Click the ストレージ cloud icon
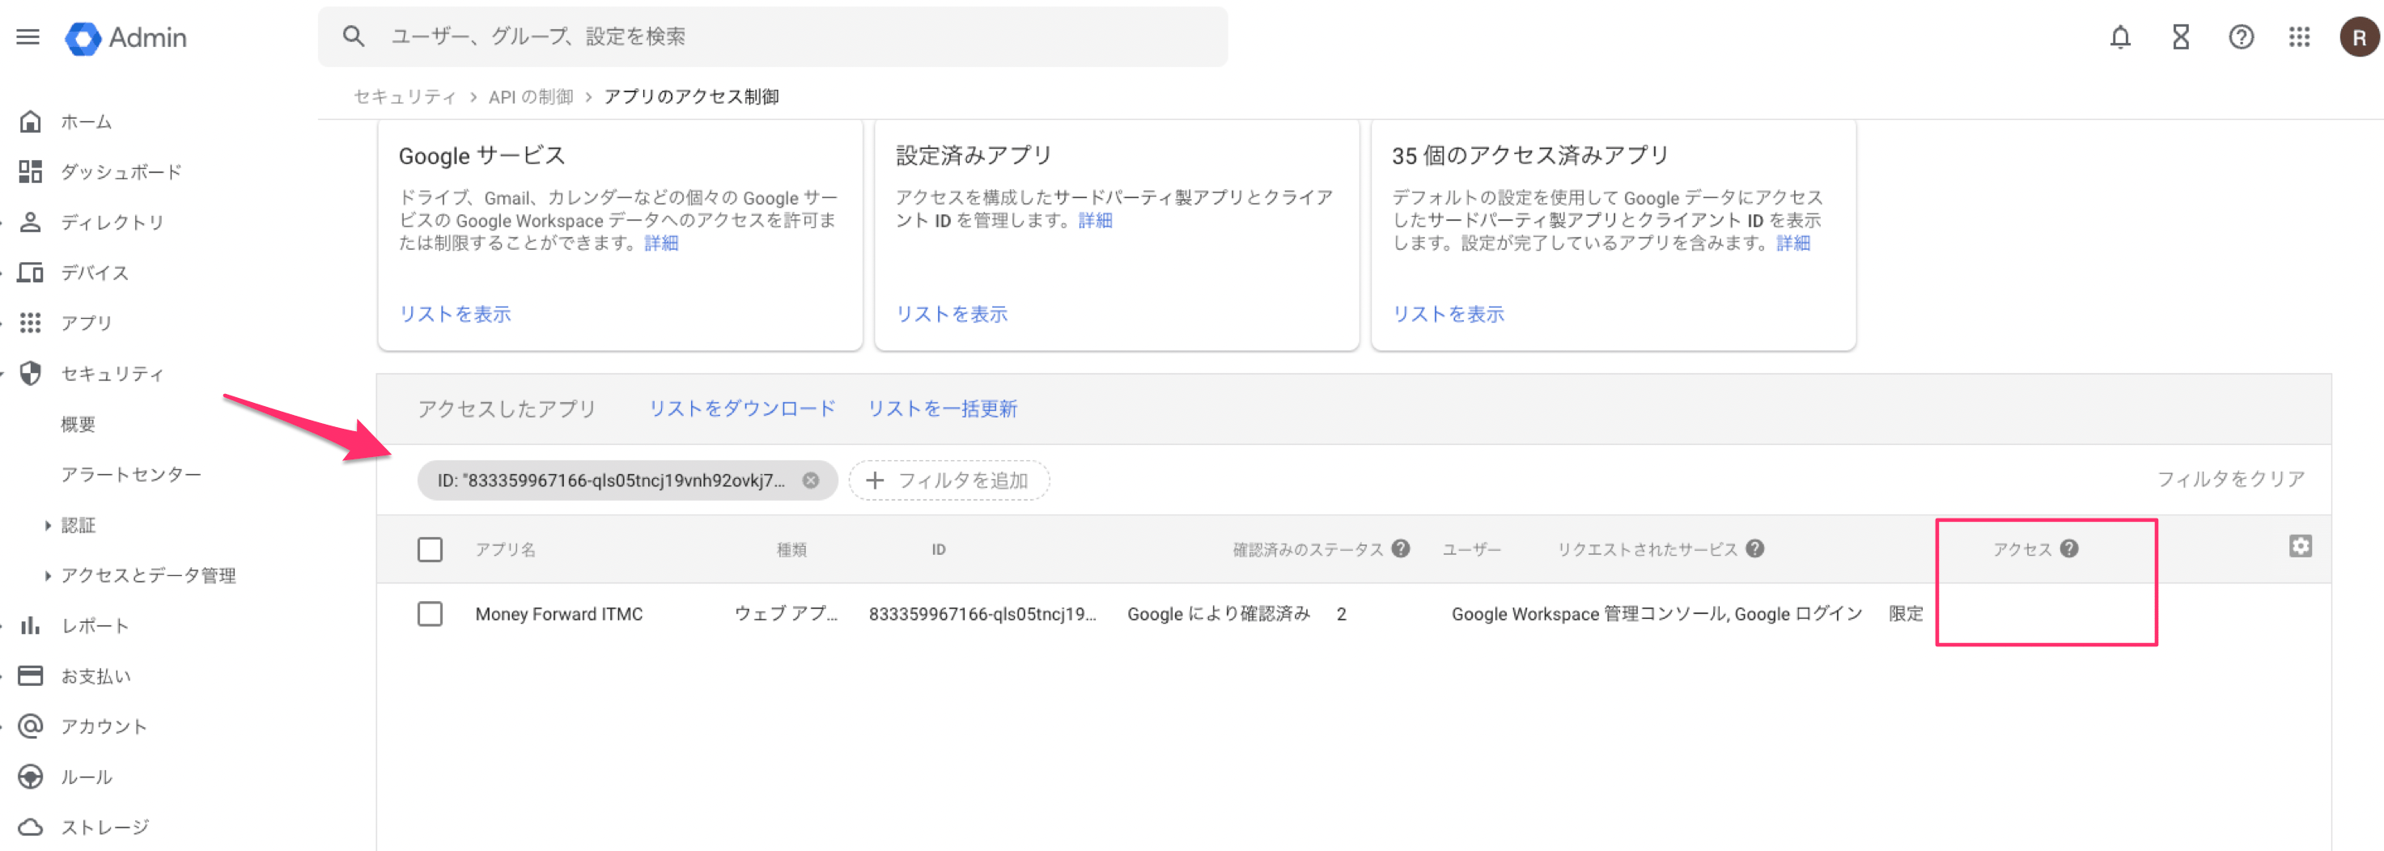 click(31, 826)
